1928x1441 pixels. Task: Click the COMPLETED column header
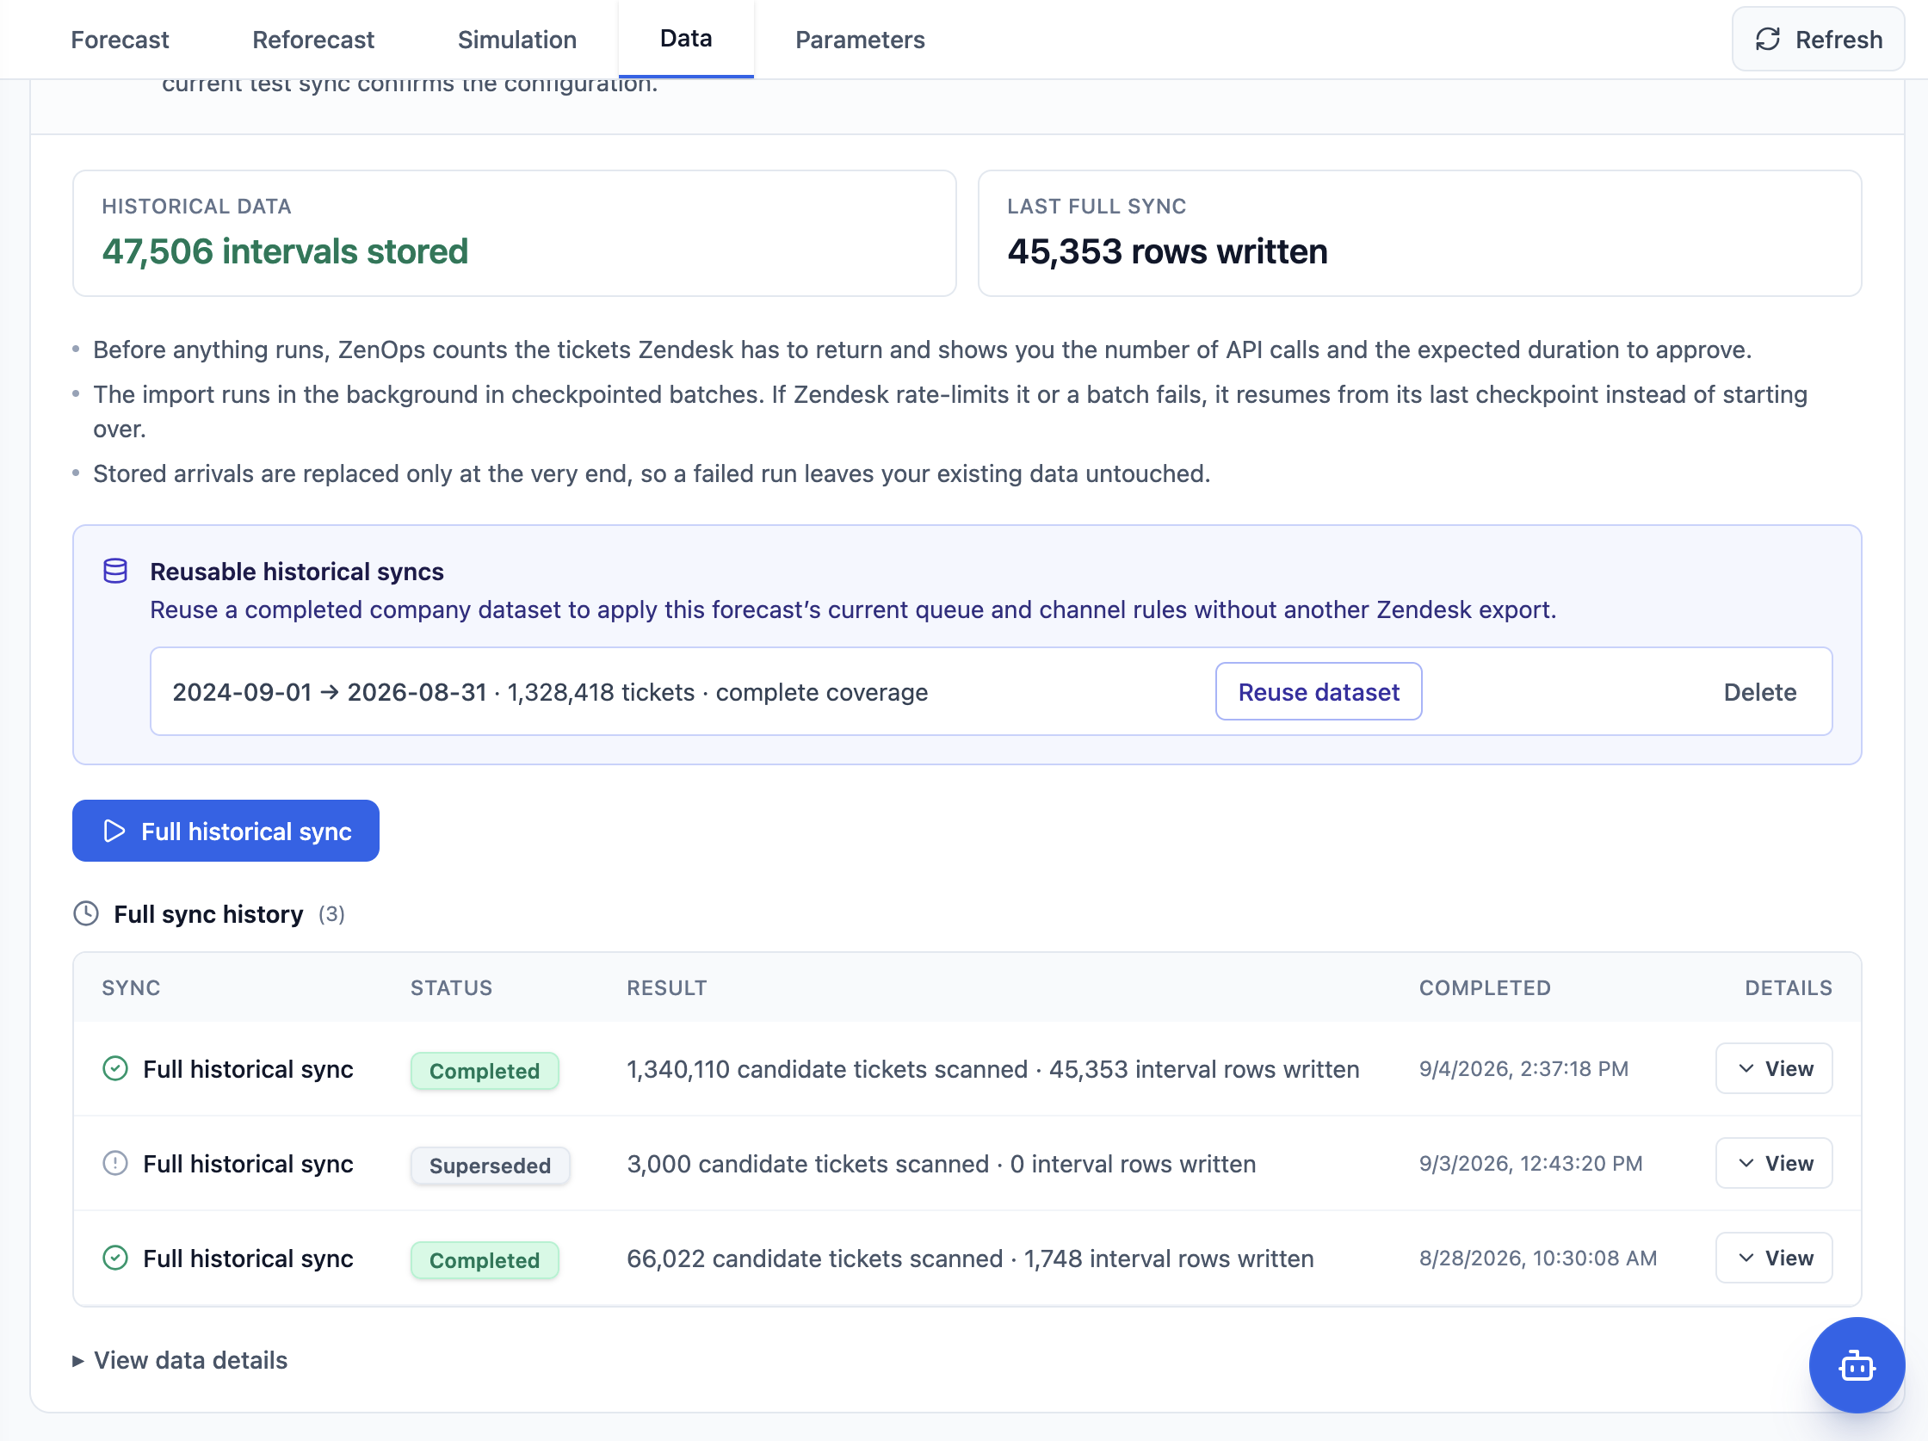(1485, 987)
